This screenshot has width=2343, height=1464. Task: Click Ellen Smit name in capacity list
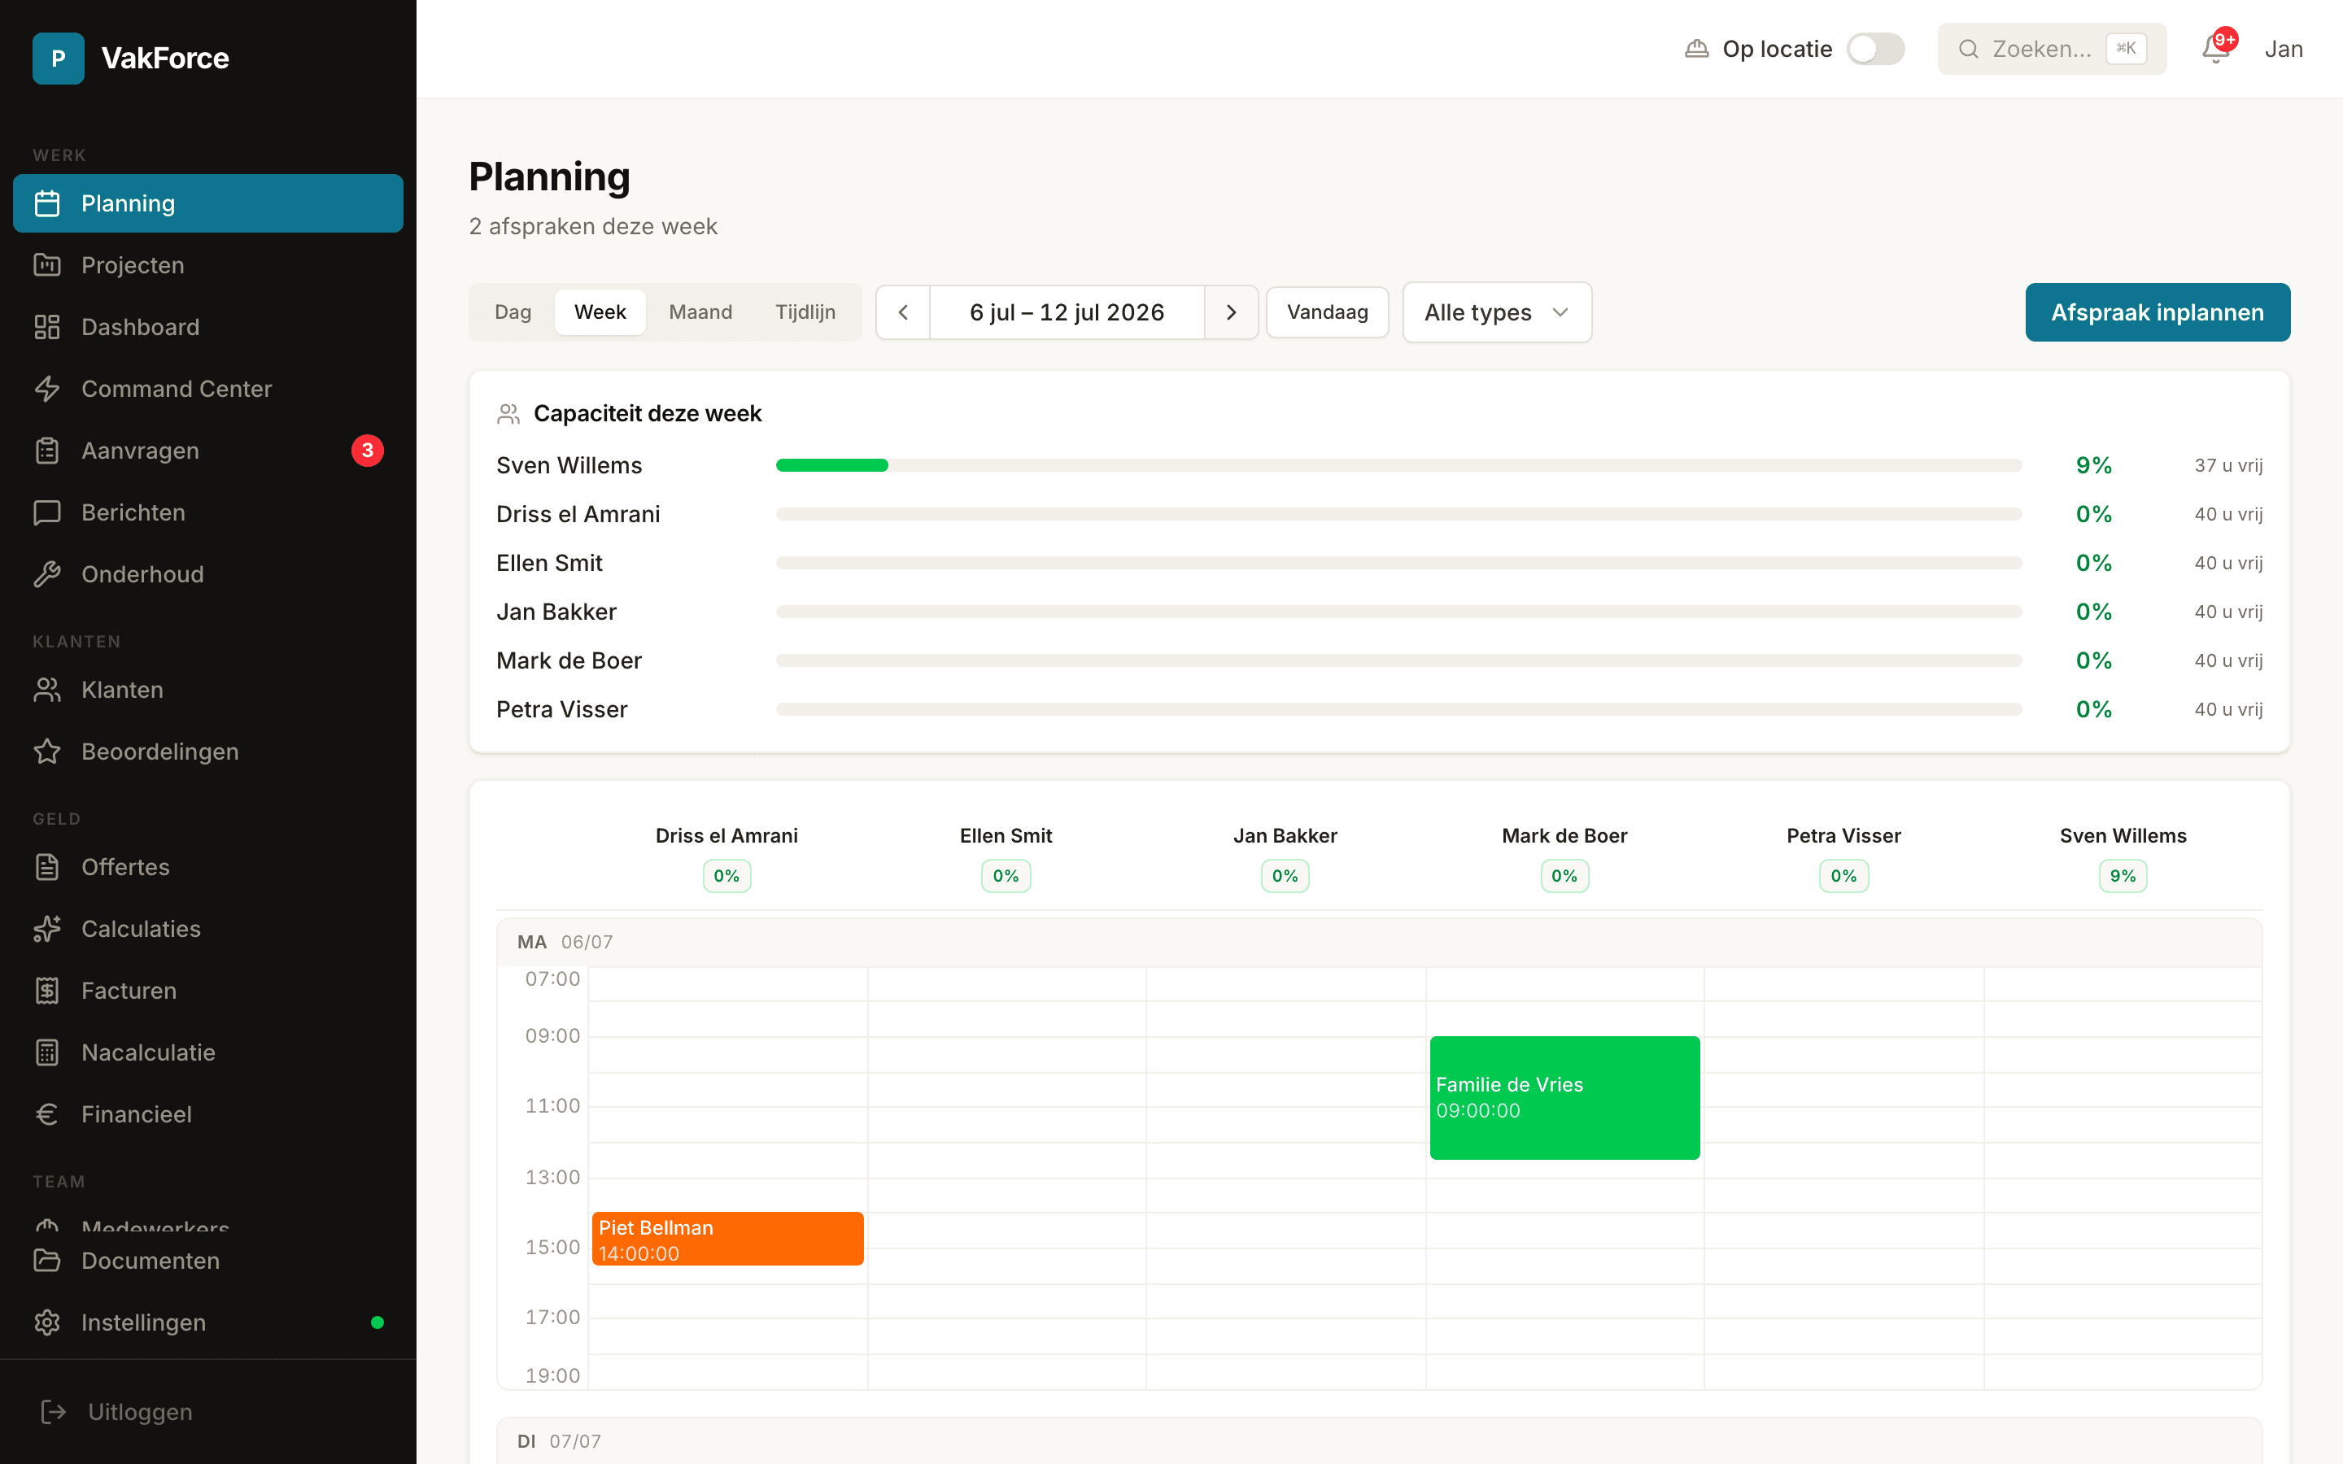549,564
